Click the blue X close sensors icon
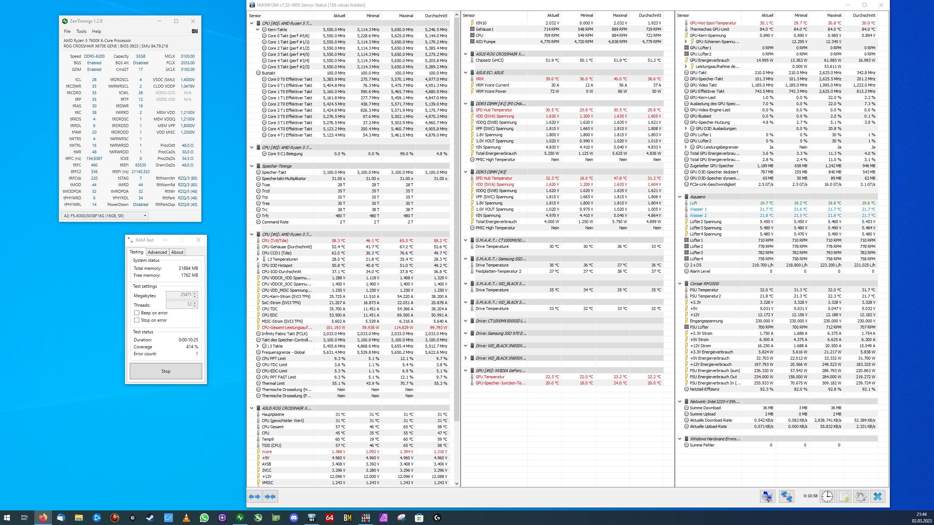 877,497
